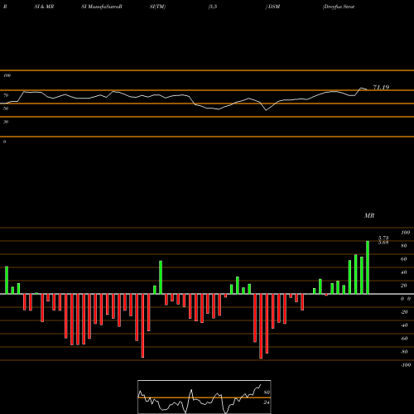Click the 'MR' panel label
Screen dimensions: 414x414
tap(369, 215)
